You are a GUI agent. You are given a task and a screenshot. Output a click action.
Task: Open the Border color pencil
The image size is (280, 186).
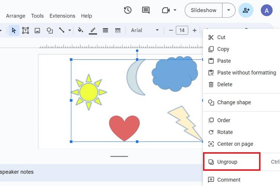(93, 30)
